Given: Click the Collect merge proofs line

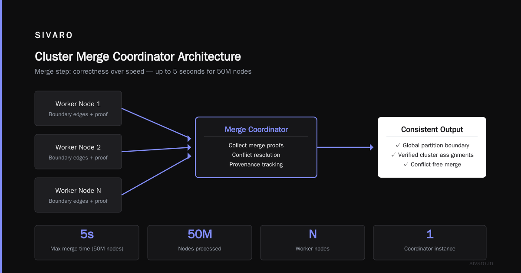Looking at the screenshot, I should (256, 146).
